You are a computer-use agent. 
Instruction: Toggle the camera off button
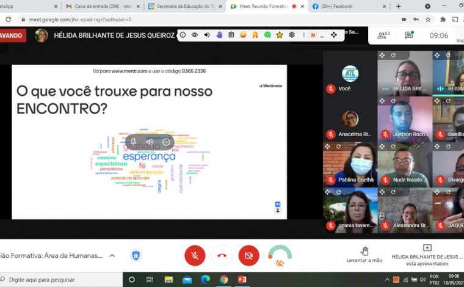coord(248,255)
